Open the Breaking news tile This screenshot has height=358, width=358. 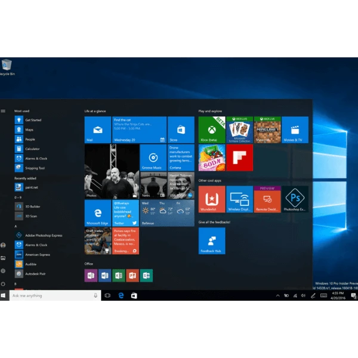pos(125,240)
